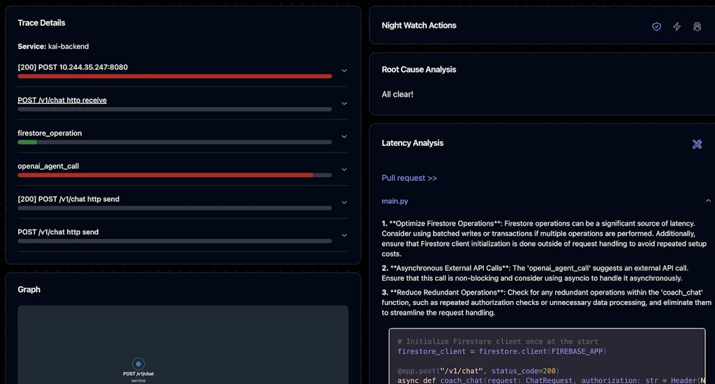Expand the [200] POST /v1/chat http send span
Screen dimensions: 715x384
coord(344,202)
